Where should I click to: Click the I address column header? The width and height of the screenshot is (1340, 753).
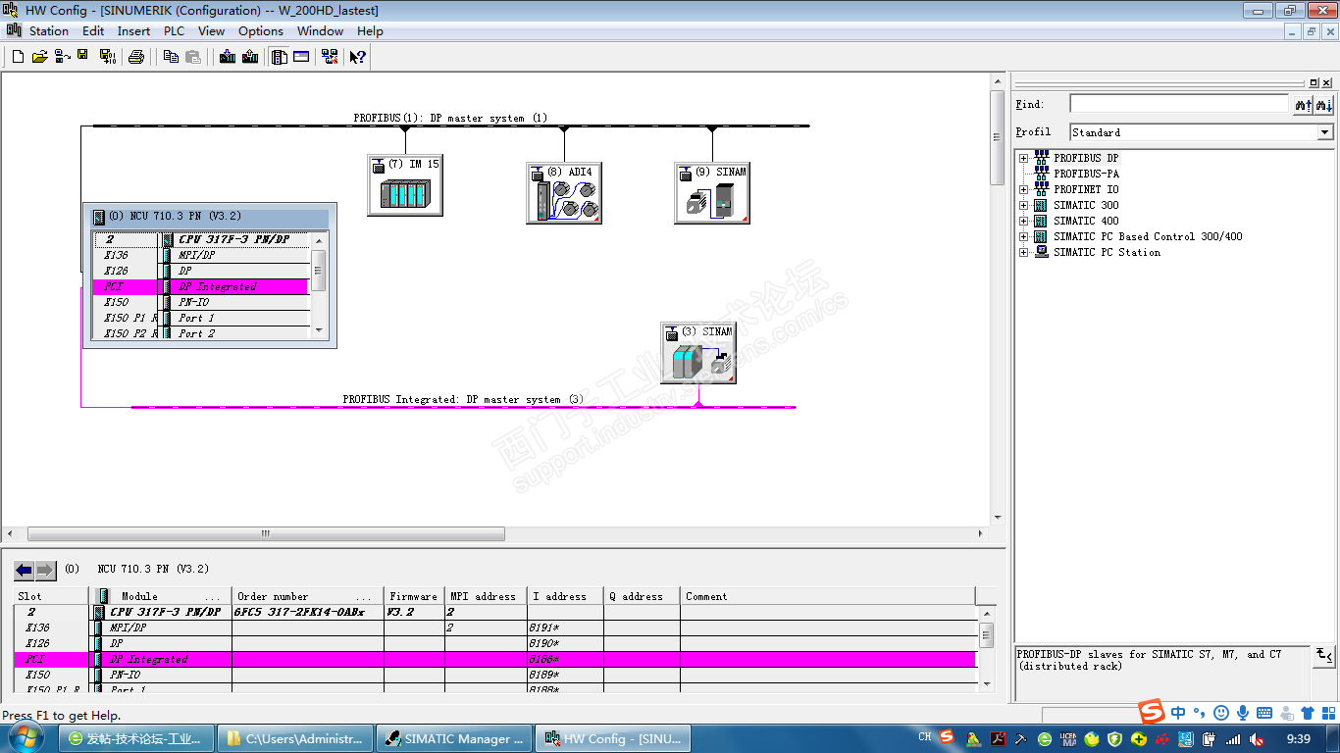565,596
